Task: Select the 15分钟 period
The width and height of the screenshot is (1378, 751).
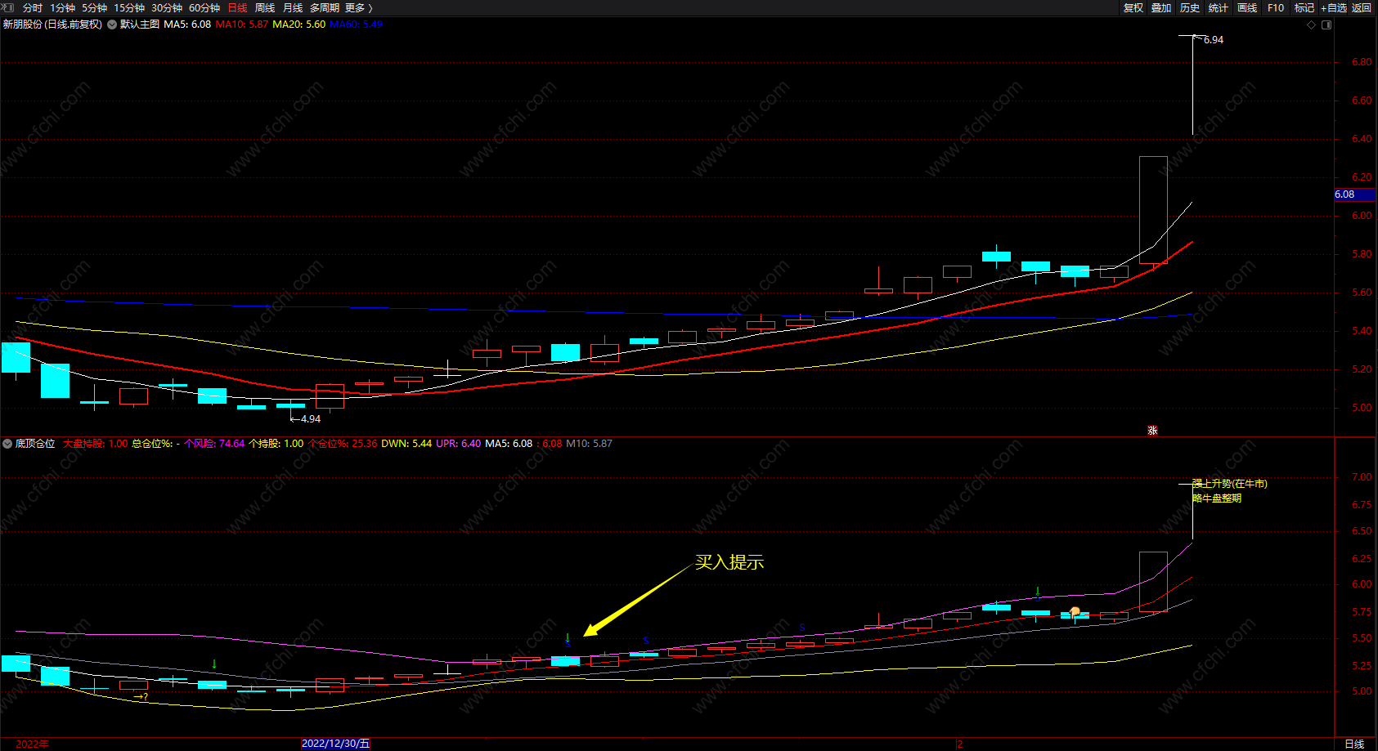Action: pyautogui.click(x=129, y=7)
